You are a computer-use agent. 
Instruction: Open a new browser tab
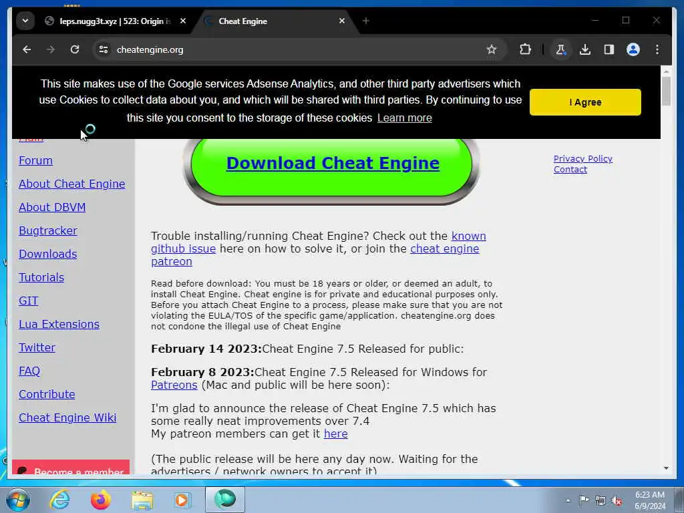365,21
